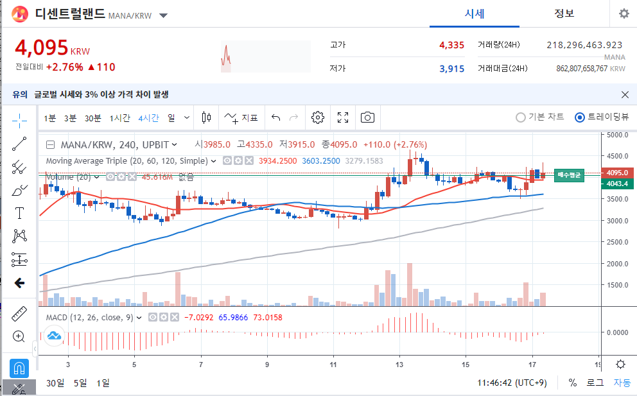Open chart properties gear in toolbar
Viewport: 637px width, 396px height.
[318, 118]
